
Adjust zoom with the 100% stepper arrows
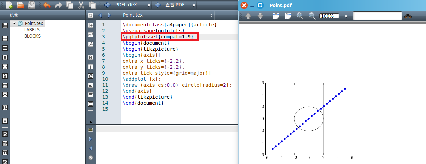(x=346, y=16)
